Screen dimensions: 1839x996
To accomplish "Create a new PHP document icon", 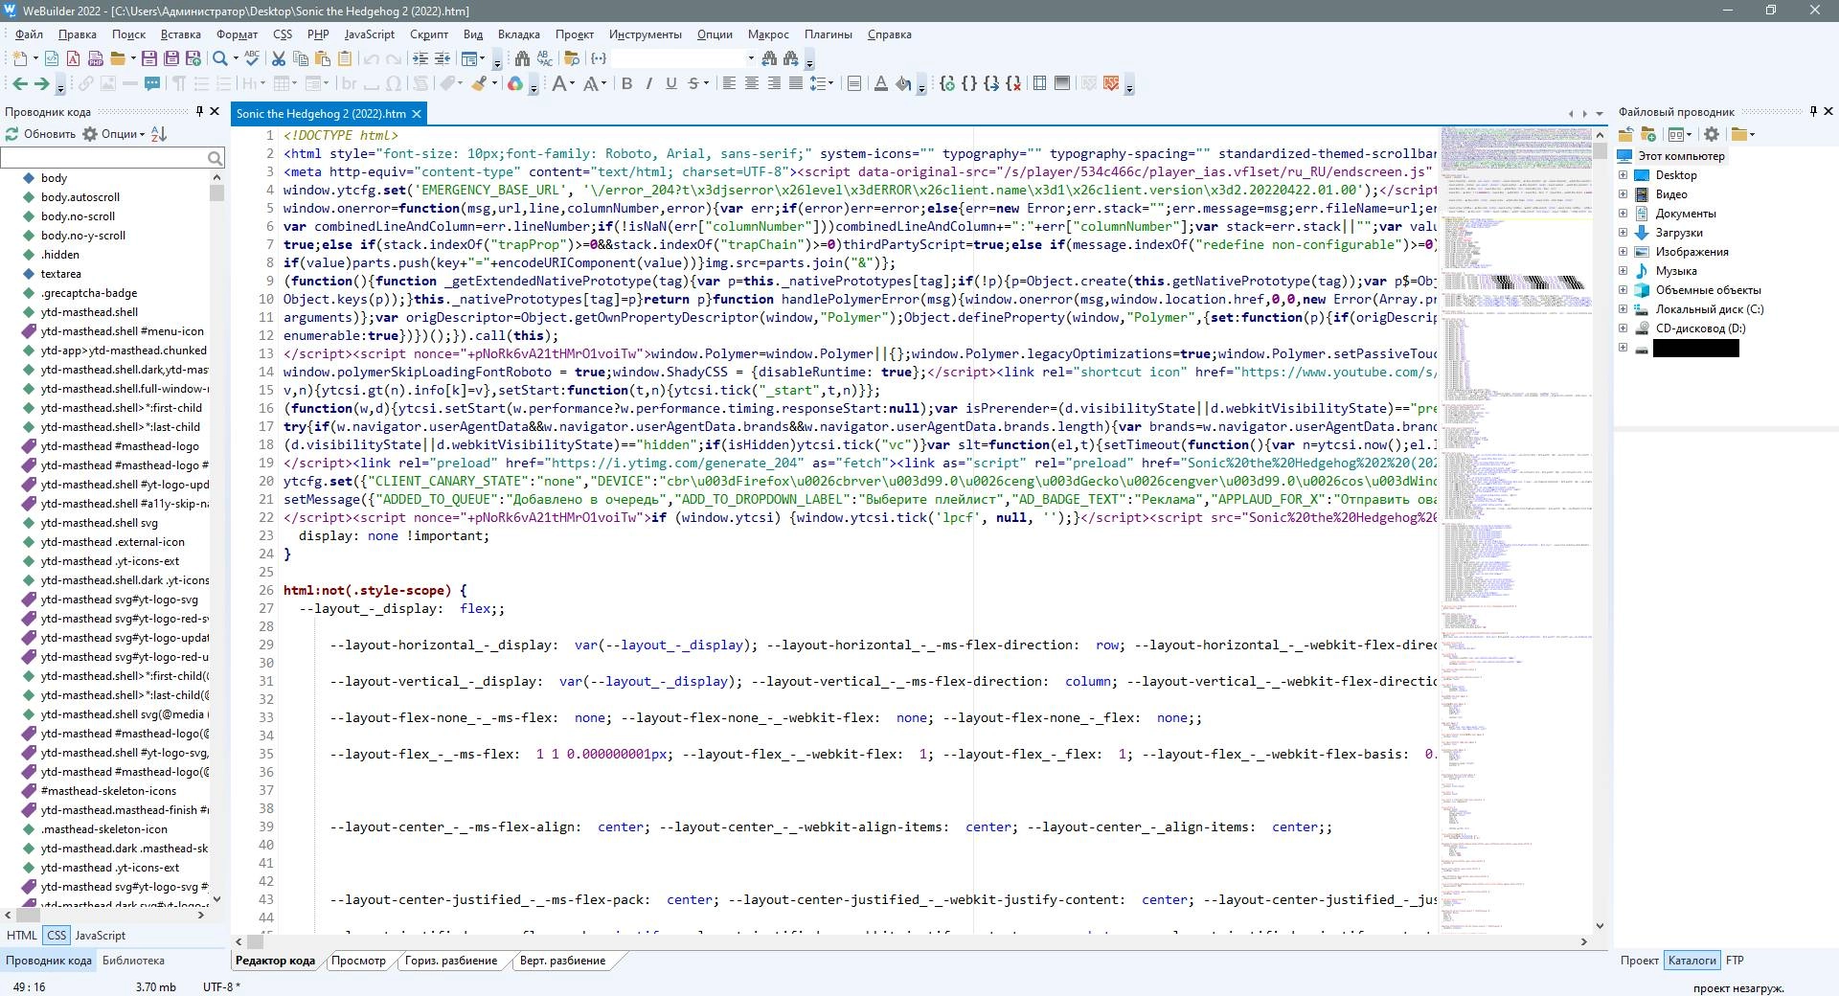I will tap(96, 58).
